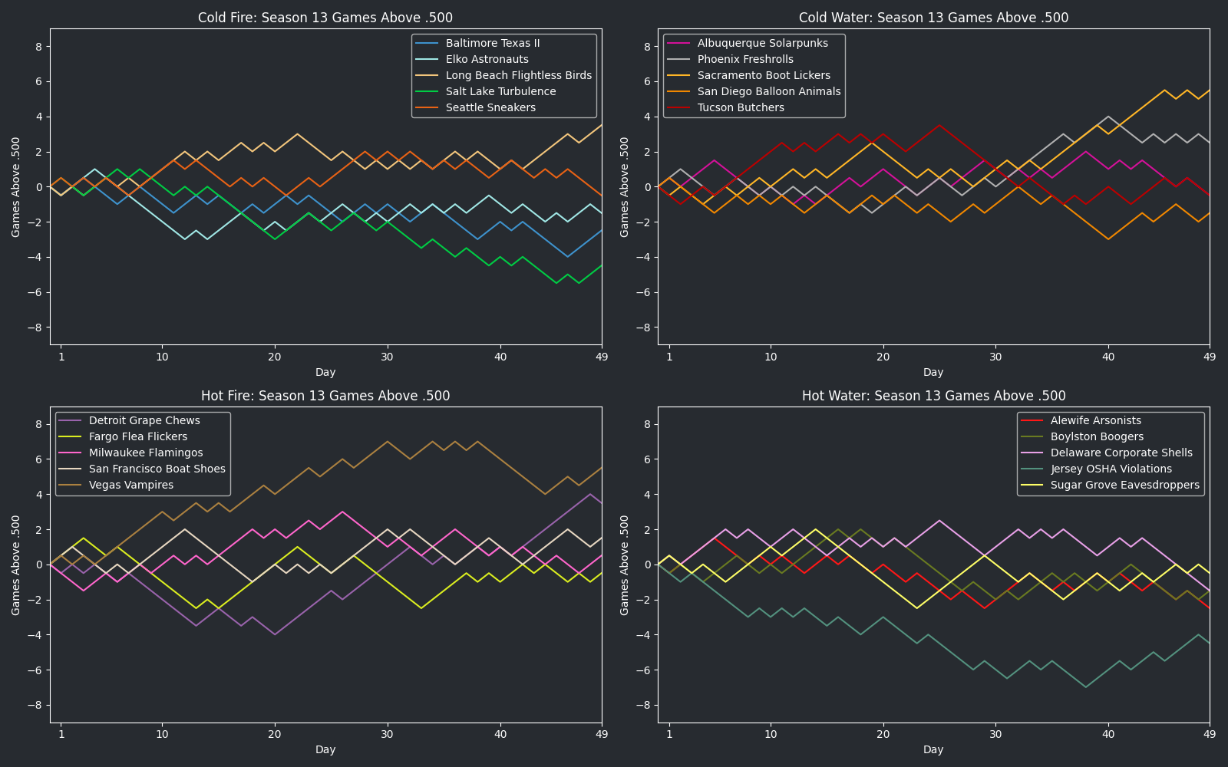The height and width of the screenshot is (767, 1228).
Task: Click the Cold Fire chart title
Action: [x=325, y=18]
